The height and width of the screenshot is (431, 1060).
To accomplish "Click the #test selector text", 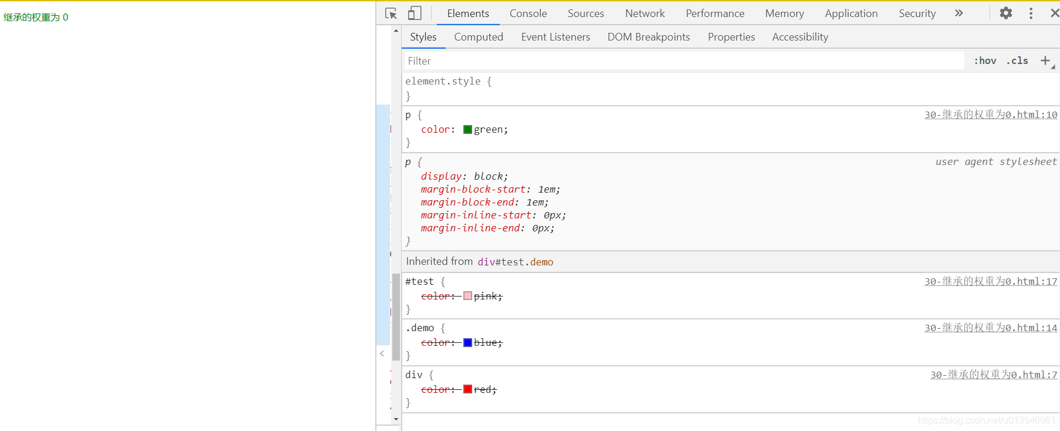I will tap(419, 282).
